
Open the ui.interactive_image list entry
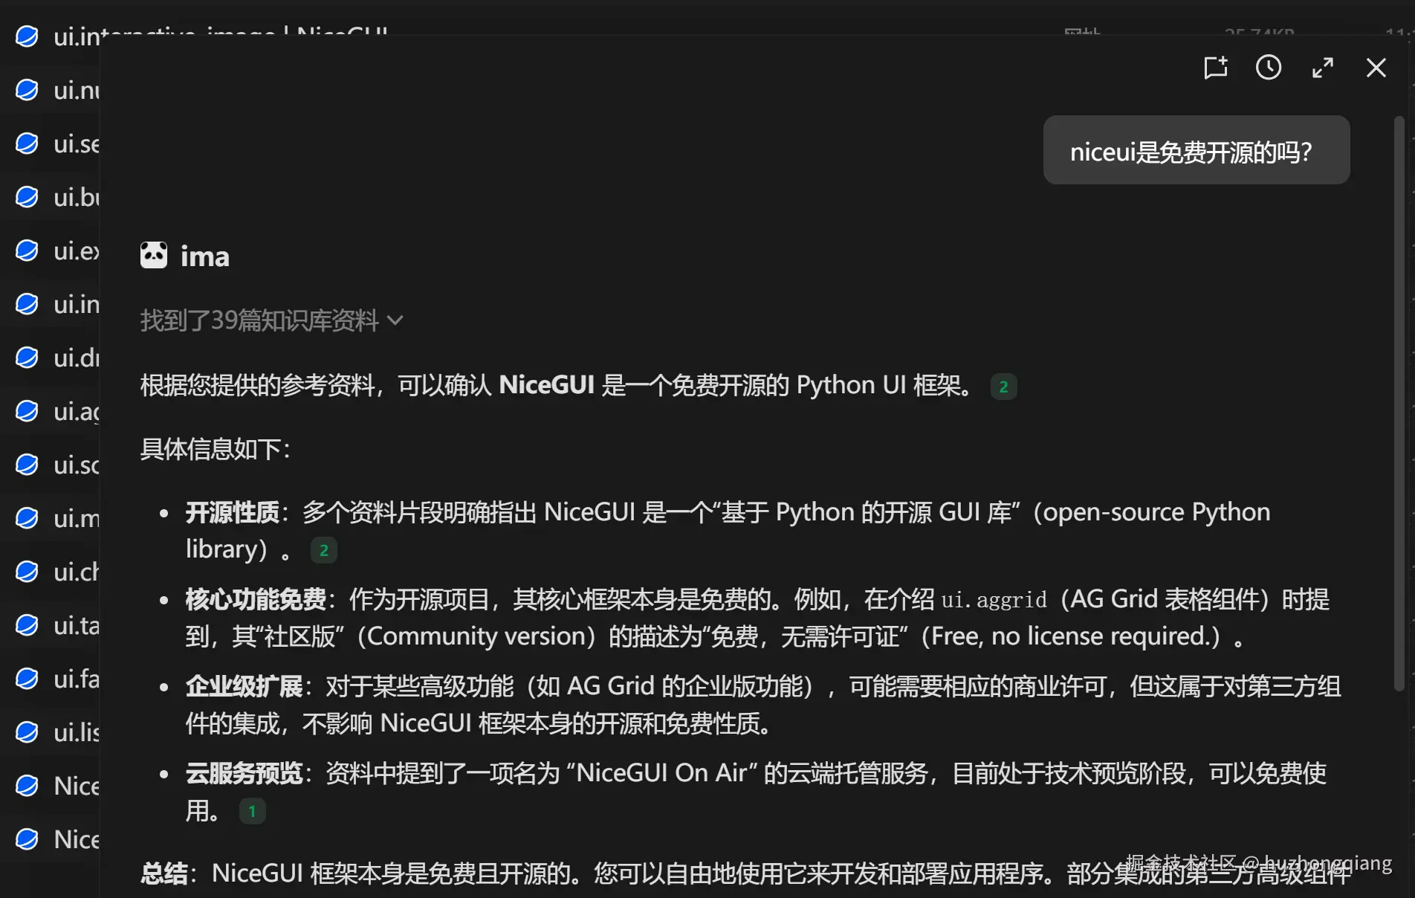pyautogui.click(x=220, y=36)
